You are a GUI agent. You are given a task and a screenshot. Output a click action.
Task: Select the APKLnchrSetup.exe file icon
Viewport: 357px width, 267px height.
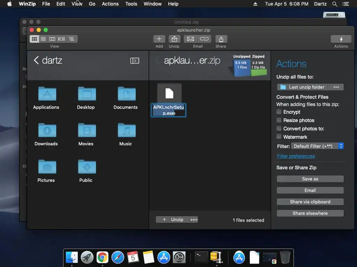click(169, 94)
